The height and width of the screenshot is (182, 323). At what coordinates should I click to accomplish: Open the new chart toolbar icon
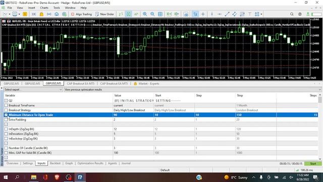pyautogui.click(x=5, y=14)
